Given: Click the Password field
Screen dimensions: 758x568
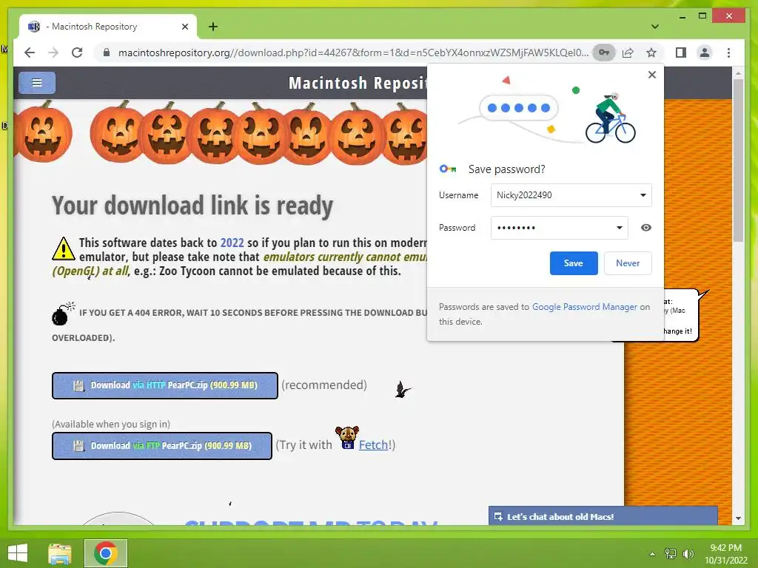Looking at the screenshot, I should [560, 228].
